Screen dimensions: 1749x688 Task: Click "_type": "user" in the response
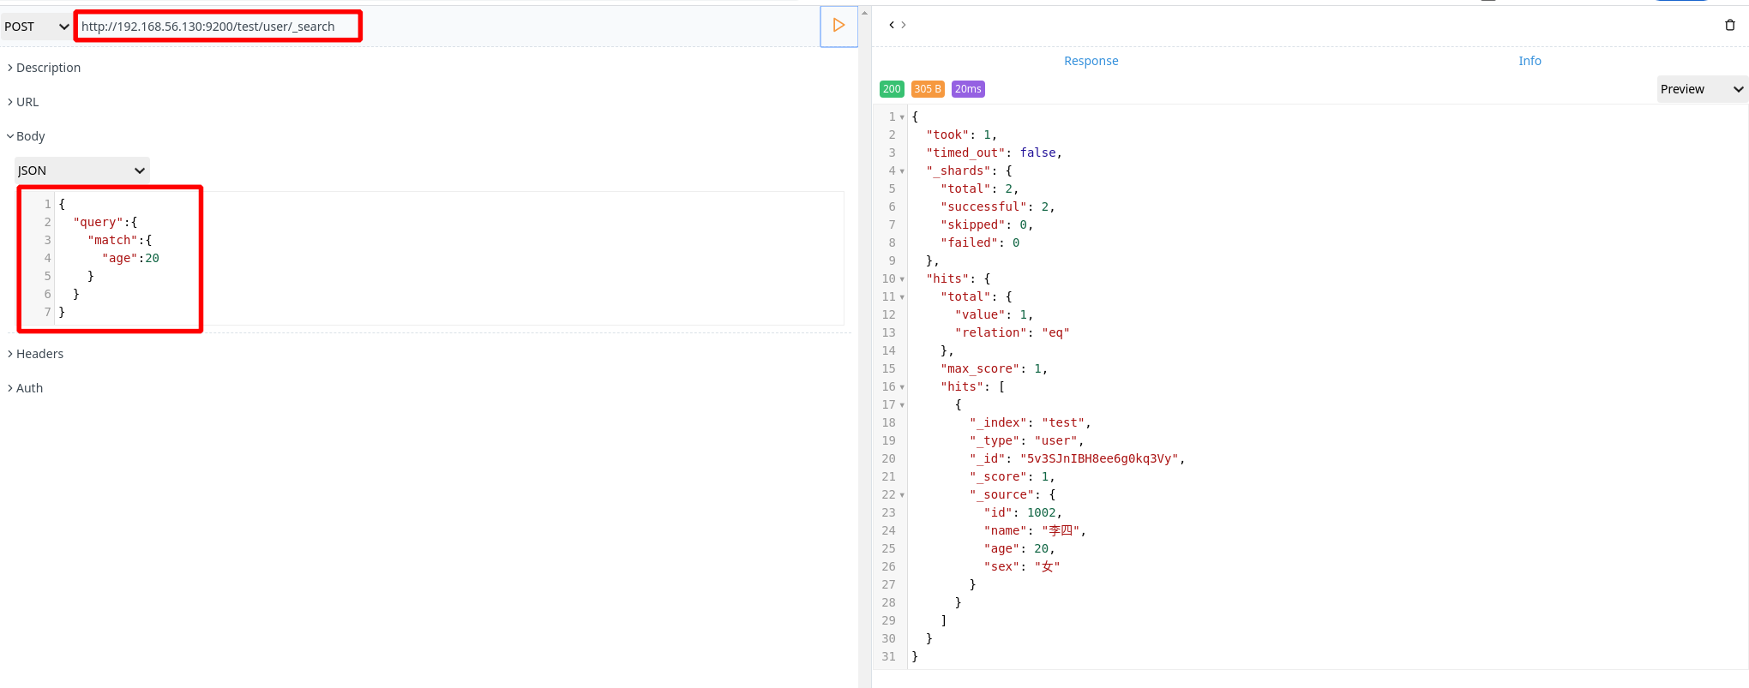tap(1026, 440)
